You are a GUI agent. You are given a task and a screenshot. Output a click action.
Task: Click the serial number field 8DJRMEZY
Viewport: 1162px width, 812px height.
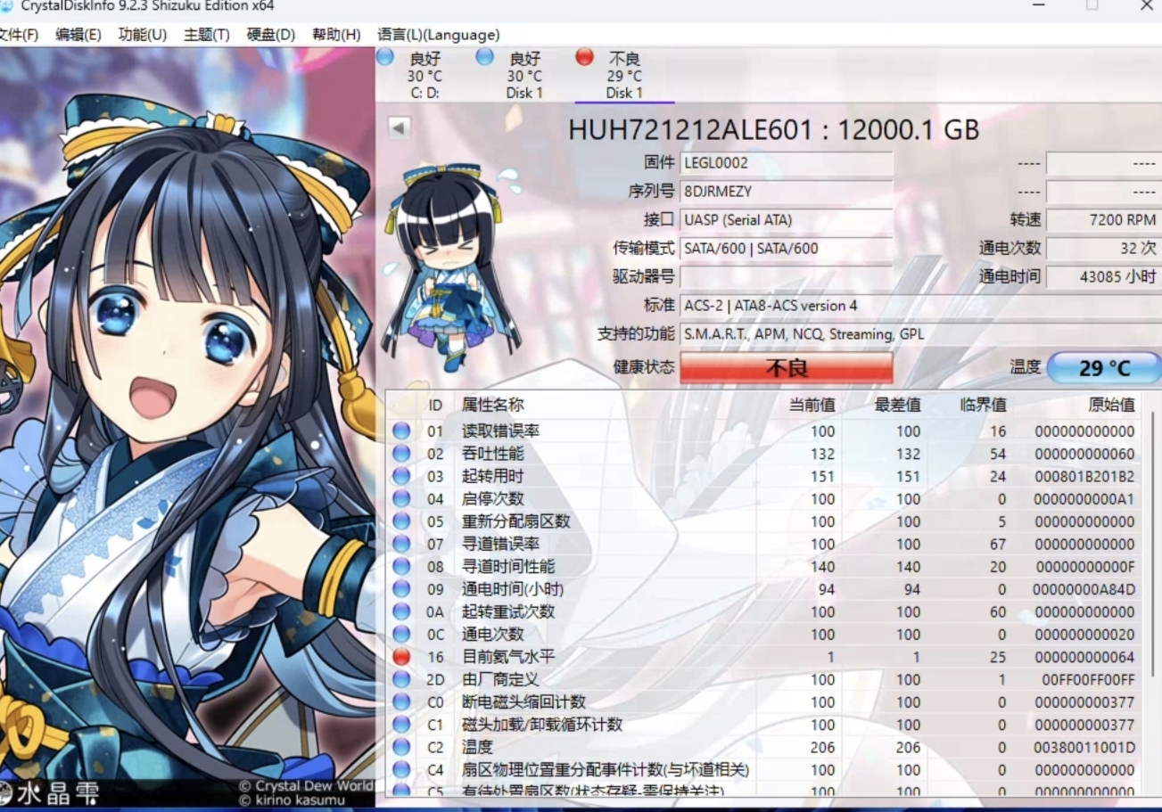787,192
